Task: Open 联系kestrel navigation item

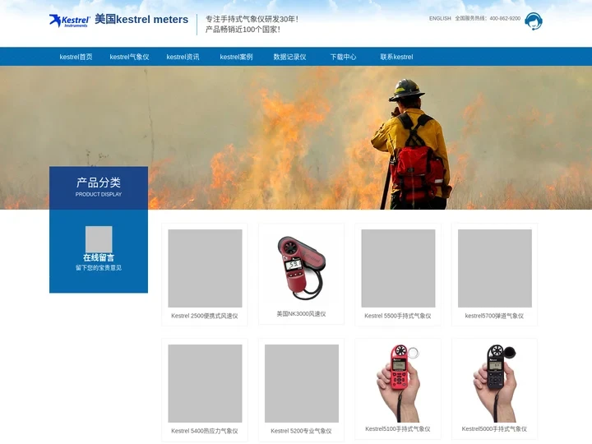Action: coord(396,57)
